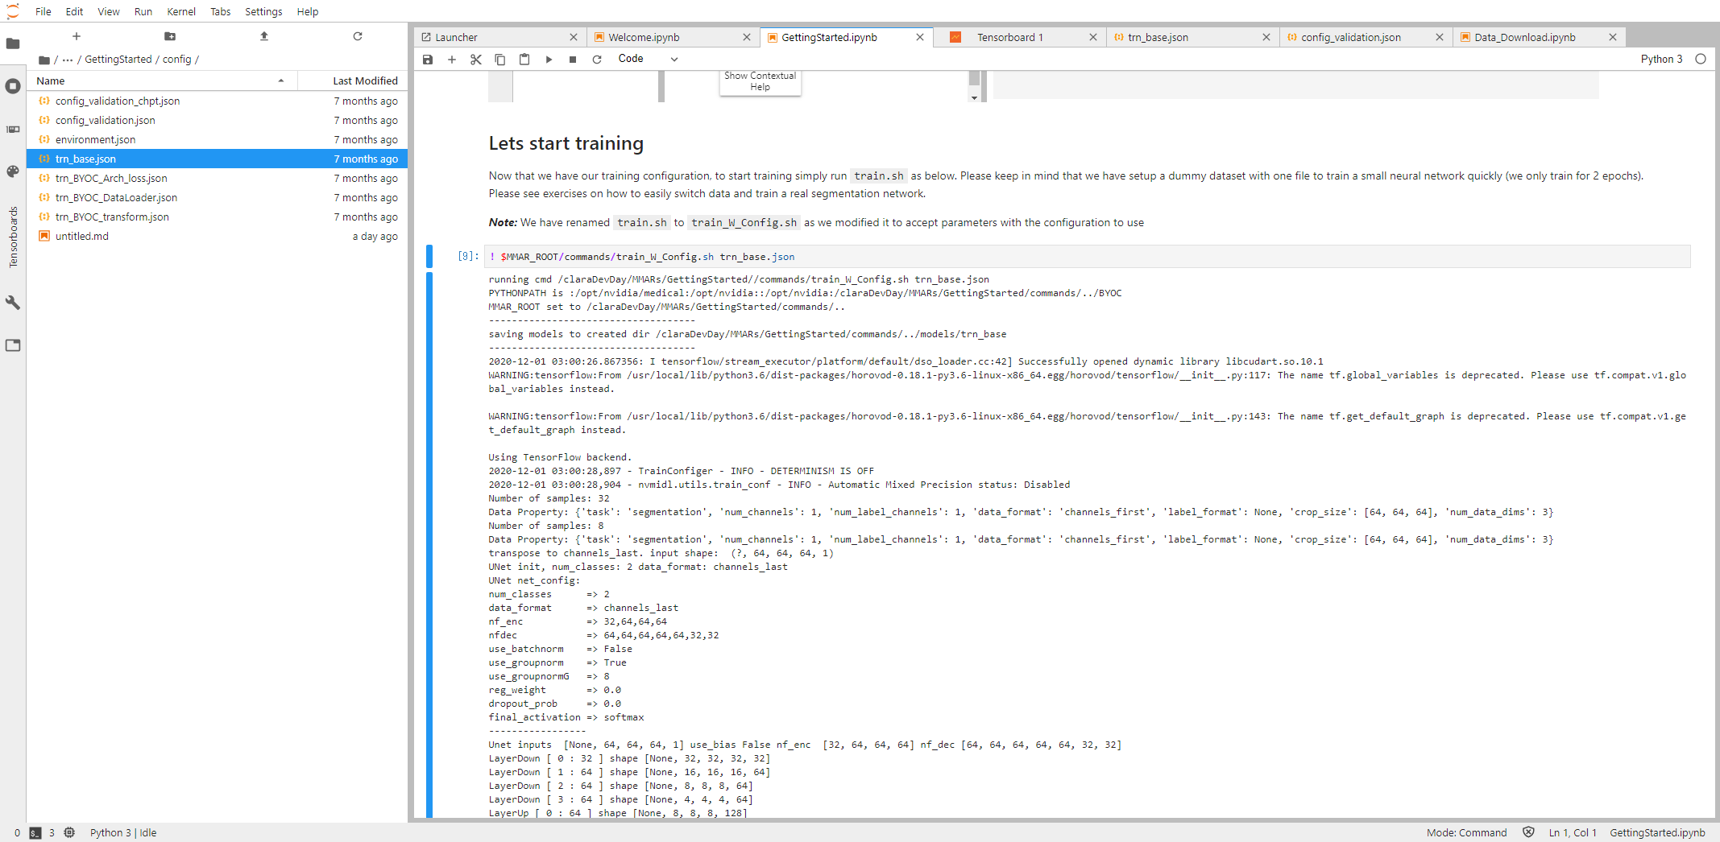
Task: Select untitled.md file
Action: (218, 236)
